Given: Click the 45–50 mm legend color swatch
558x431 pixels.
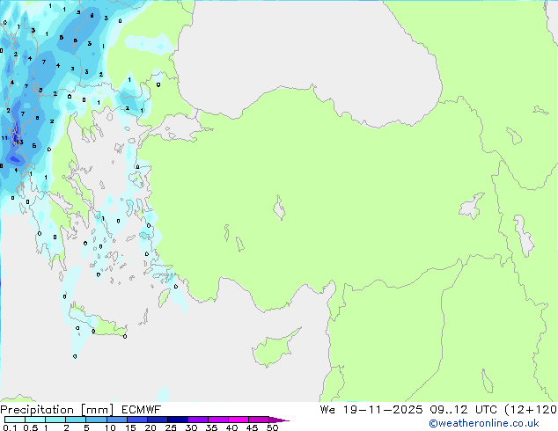Looking at the screenshot, I should pyautogui.click(x=259, y=420).
